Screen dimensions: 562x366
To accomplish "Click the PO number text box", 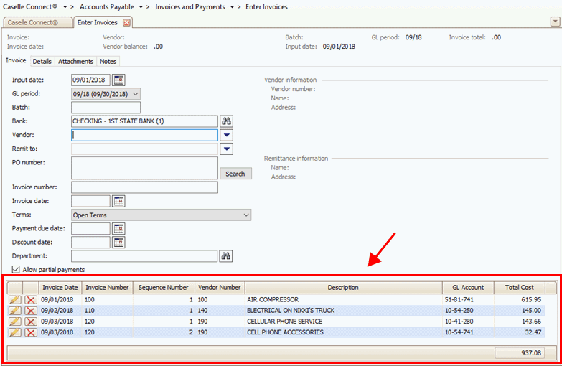I will [x=144, y=168].
